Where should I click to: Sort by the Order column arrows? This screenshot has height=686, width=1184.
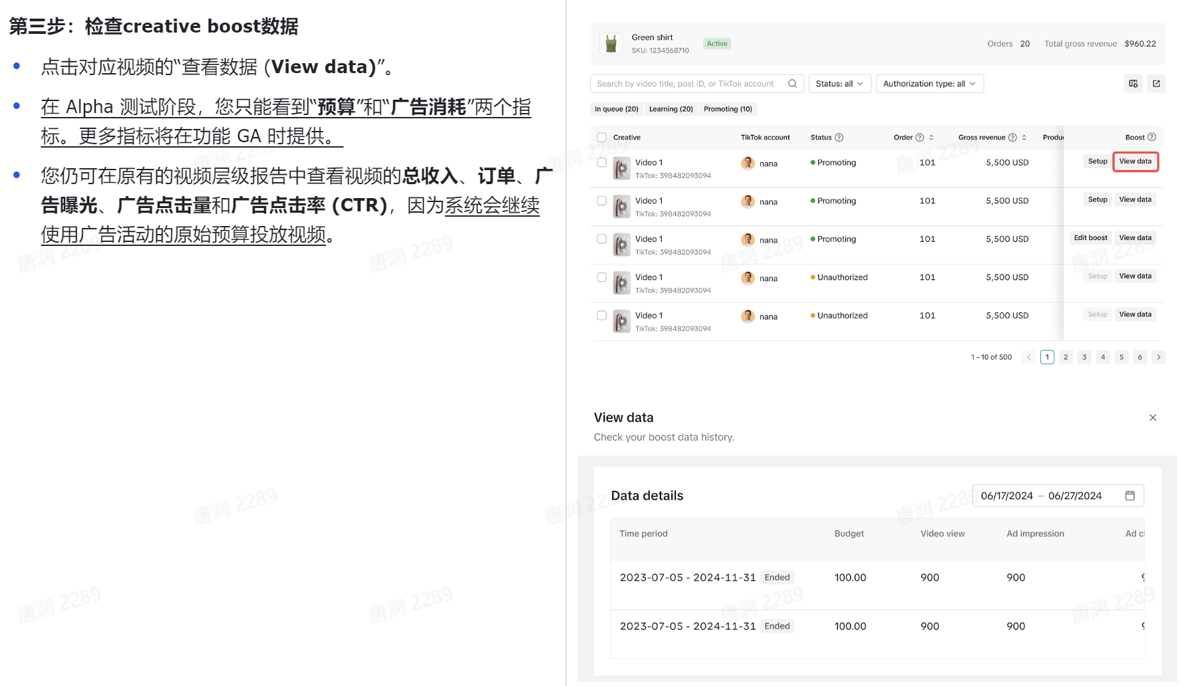click(931, 138)
